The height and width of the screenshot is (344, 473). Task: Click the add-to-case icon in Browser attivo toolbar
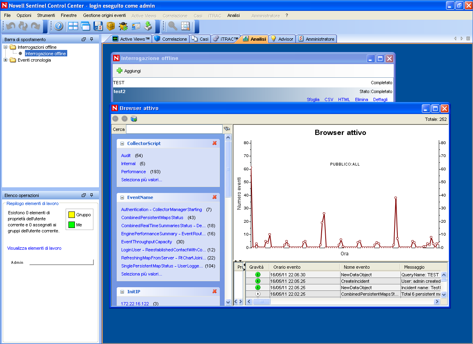tap(134, 118)
